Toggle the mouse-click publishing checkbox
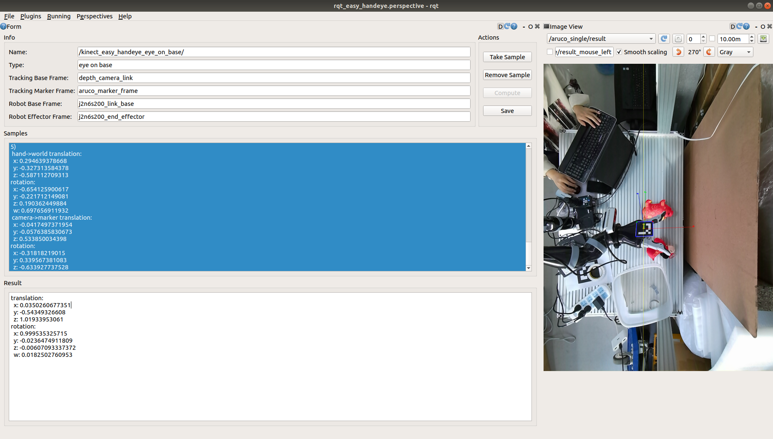Screen dimensions: 773x439 [550, 52]
